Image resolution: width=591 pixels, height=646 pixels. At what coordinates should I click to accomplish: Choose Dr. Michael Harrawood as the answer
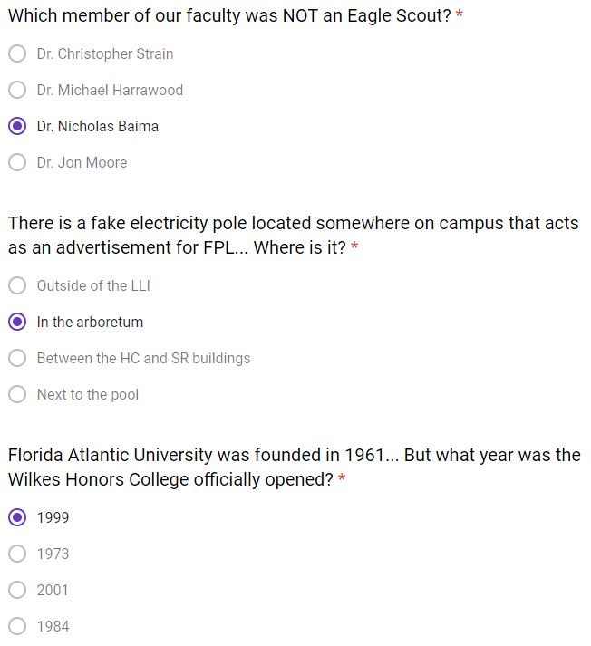[17, 90]
